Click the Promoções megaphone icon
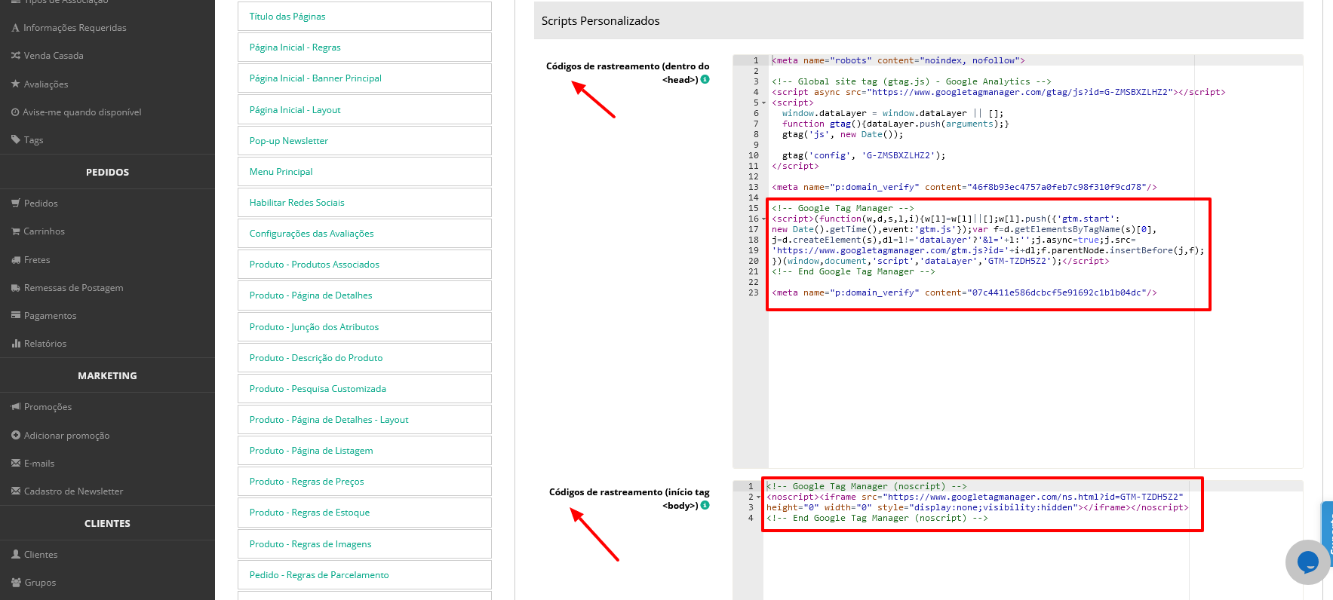 pos(15,407)
